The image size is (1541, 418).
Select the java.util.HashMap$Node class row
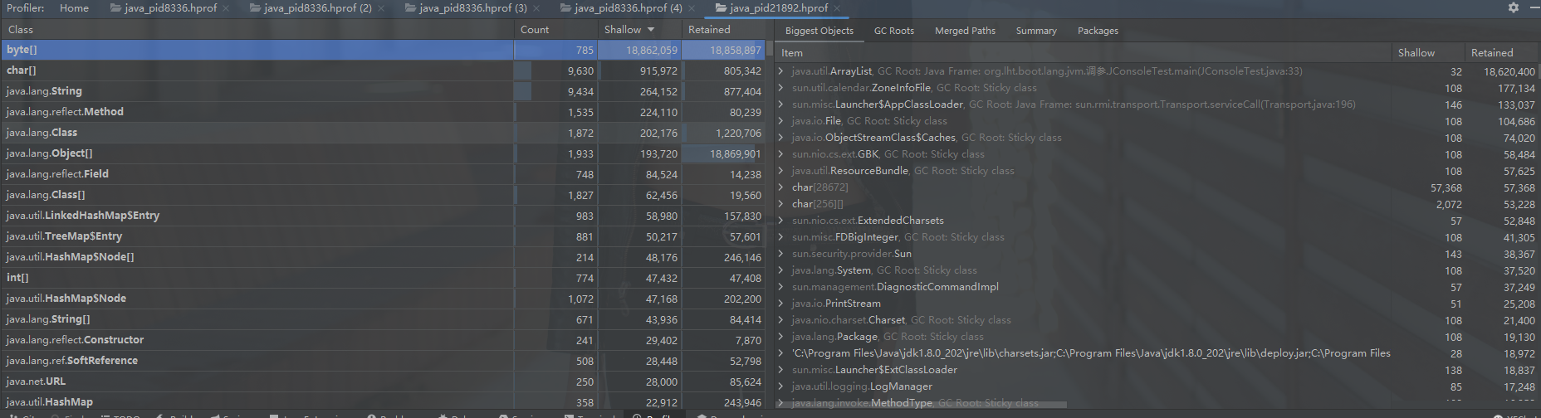66,299
